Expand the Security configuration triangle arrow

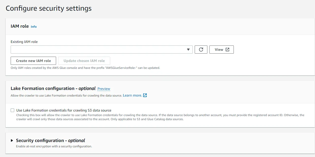[x=12, y=140]
